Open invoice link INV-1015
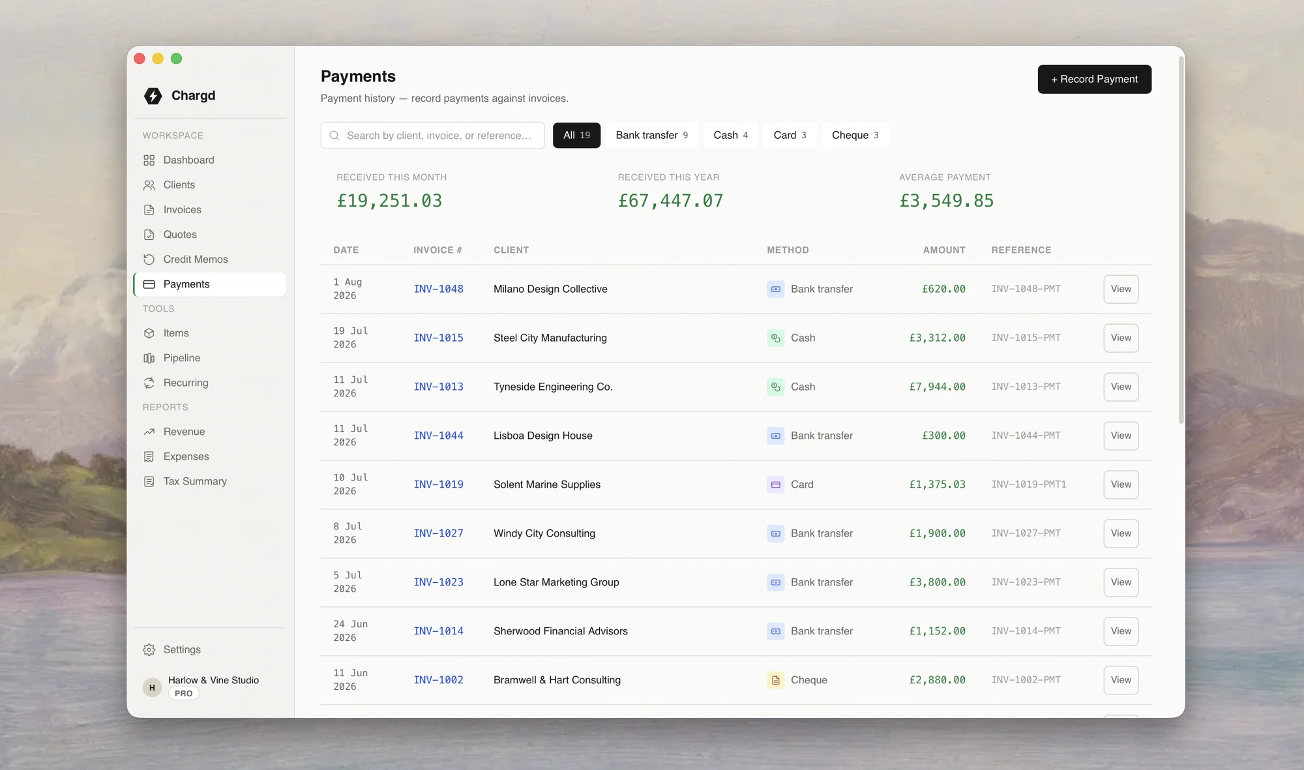1304x770 pixels. [438, 338]
